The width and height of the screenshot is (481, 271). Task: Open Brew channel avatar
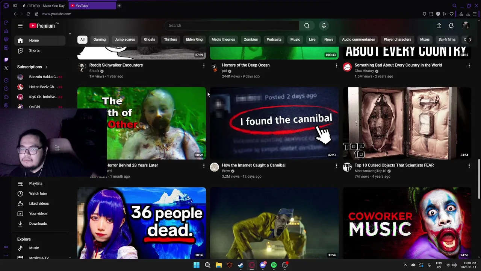[x=215, y=167]
